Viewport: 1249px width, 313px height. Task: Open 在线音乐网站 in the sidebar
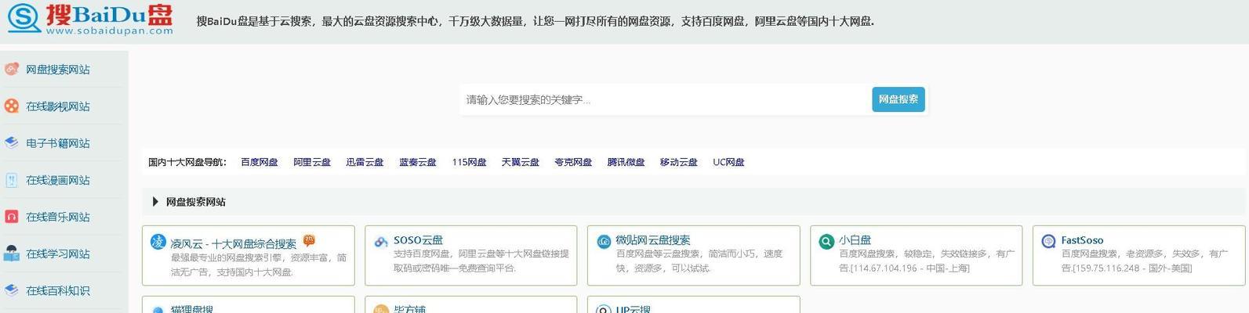pyautogui.click(x=58, y=217)
